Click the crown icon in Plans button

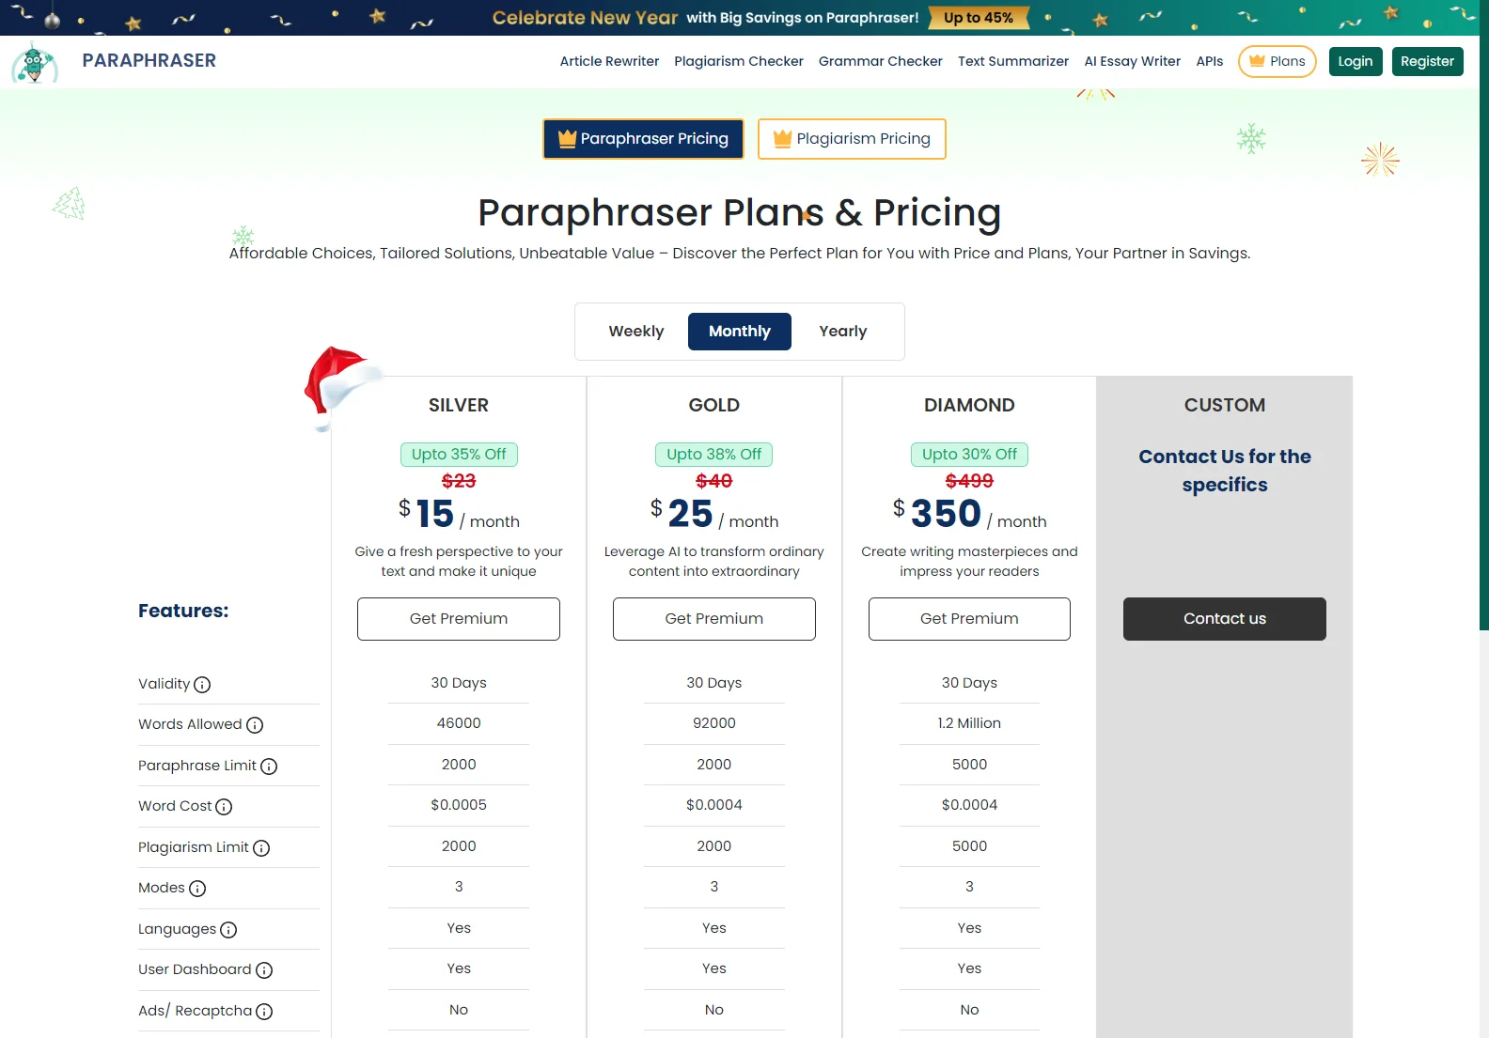[1257, 61]
